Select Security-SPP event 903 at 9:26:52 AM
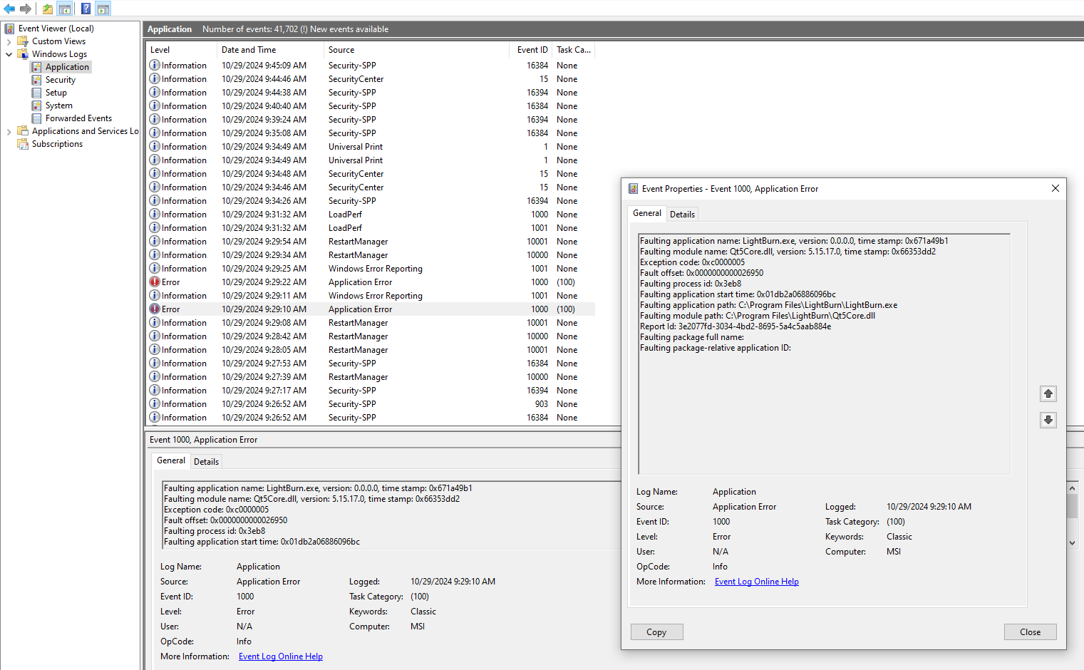 click(x=371, y=404)
